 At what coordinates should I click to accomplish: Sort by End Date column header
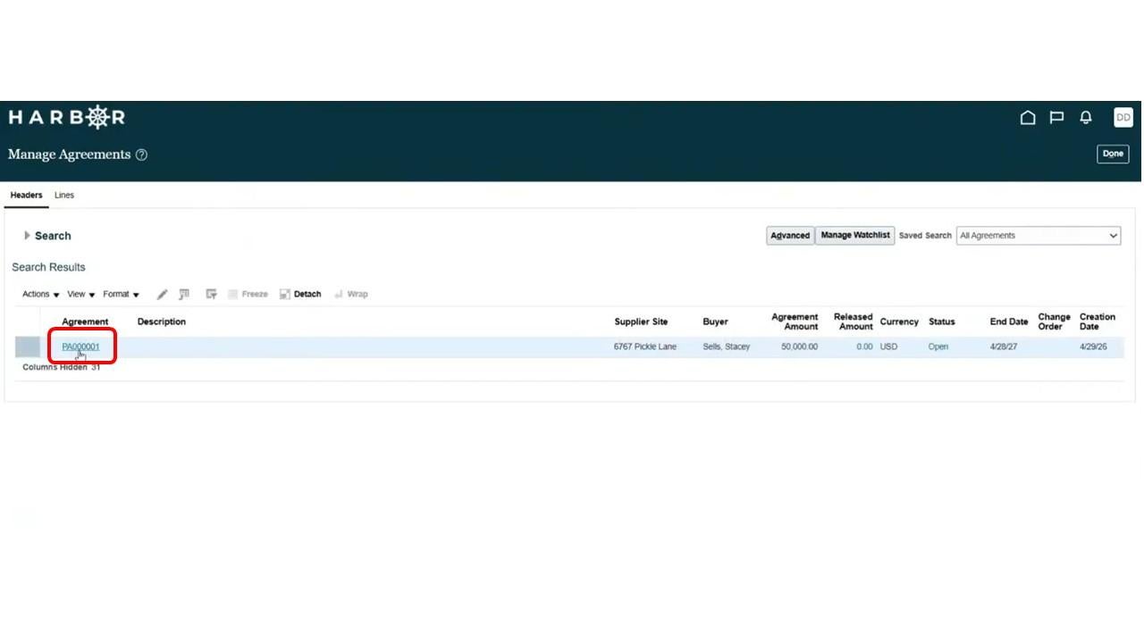pyautogui.click(x=1009, y=321)
